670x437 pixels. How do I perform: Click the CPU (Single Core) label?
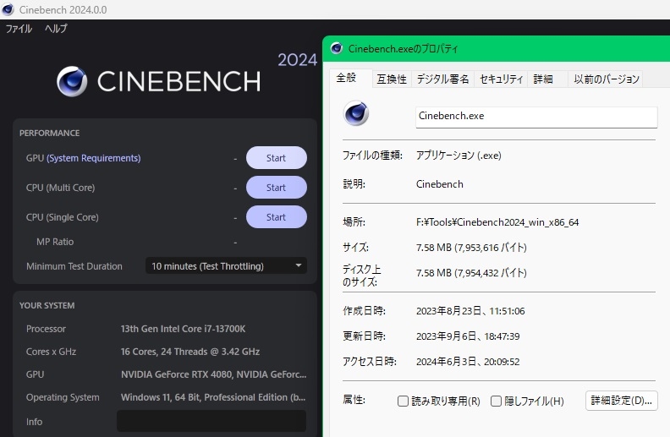(x=63, y=217)
